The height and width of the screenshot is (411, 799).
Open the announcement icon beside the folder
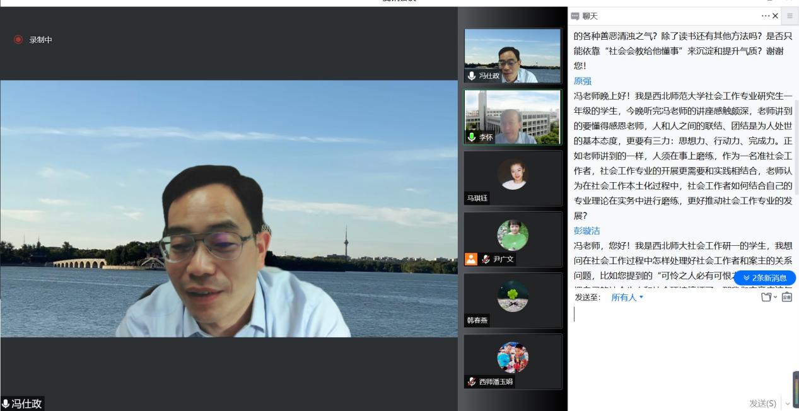click(x=786, y=297)
